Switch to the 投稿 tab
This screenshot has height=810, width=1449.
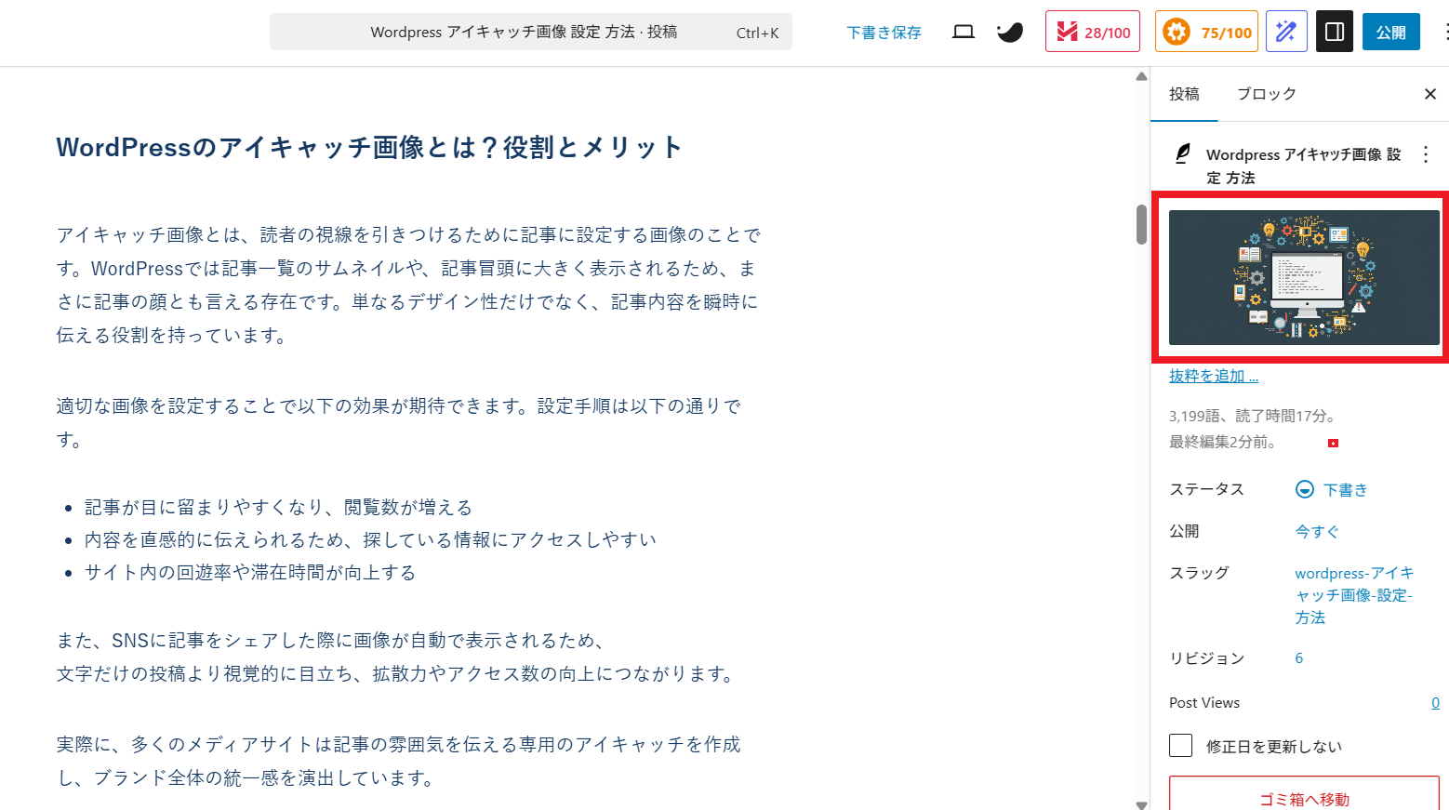pyautogui.click(x=1184, y=94)
